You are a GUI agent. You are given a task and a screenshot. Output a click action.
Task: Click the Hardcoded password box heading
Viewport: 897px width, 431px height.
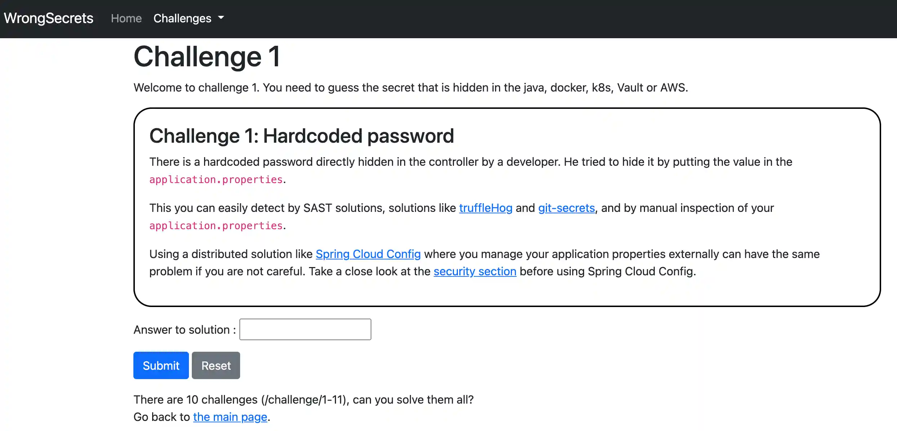click(301, 136)
